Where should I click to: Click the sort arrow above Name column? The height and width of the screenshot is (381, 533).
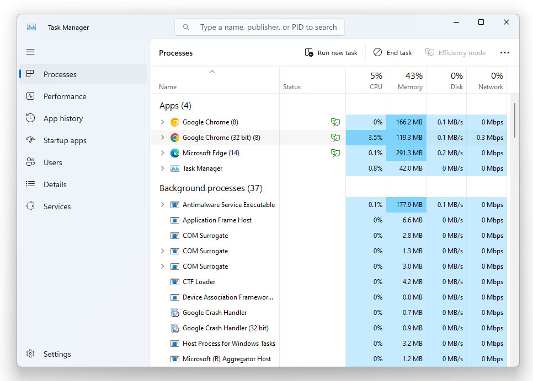tap(212, 72)
